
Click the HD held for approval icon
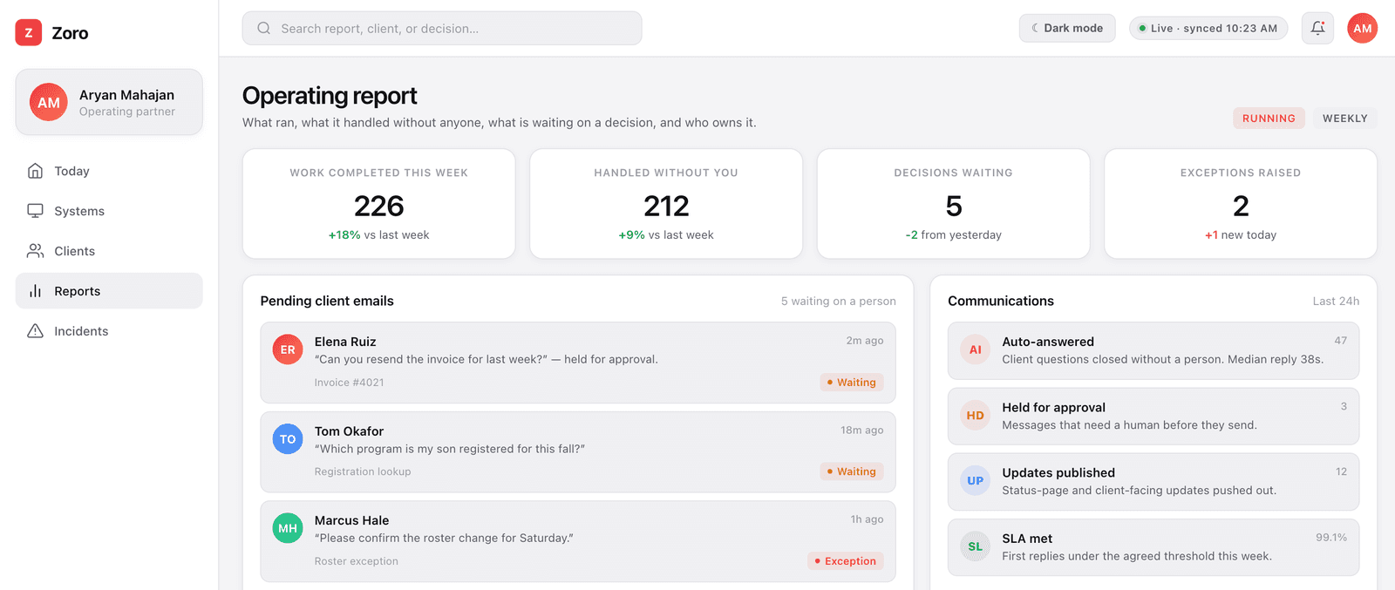[975, 416]
